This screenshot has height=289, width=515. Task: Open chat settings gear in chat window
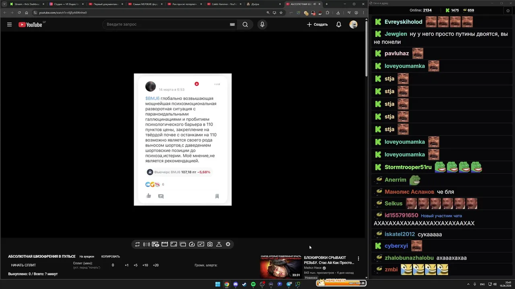(x=508, y=11)
